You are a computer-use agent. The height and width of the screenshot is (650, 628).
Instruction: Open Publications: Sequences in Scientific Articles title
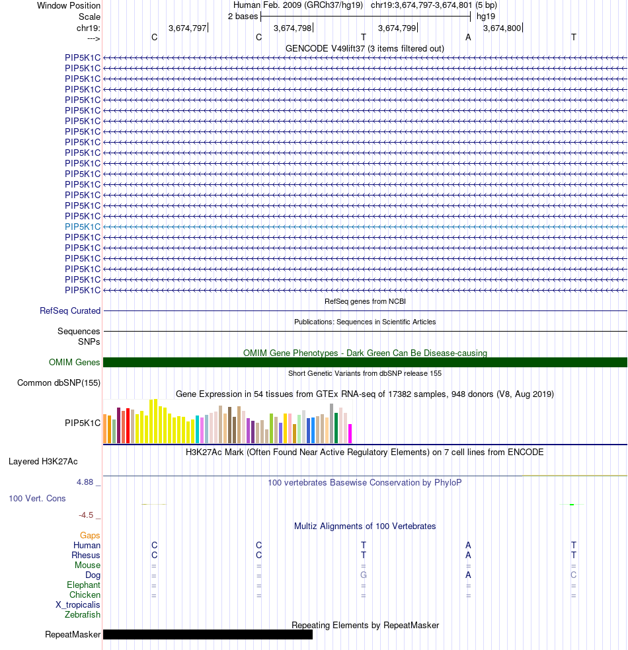(365, 322)
